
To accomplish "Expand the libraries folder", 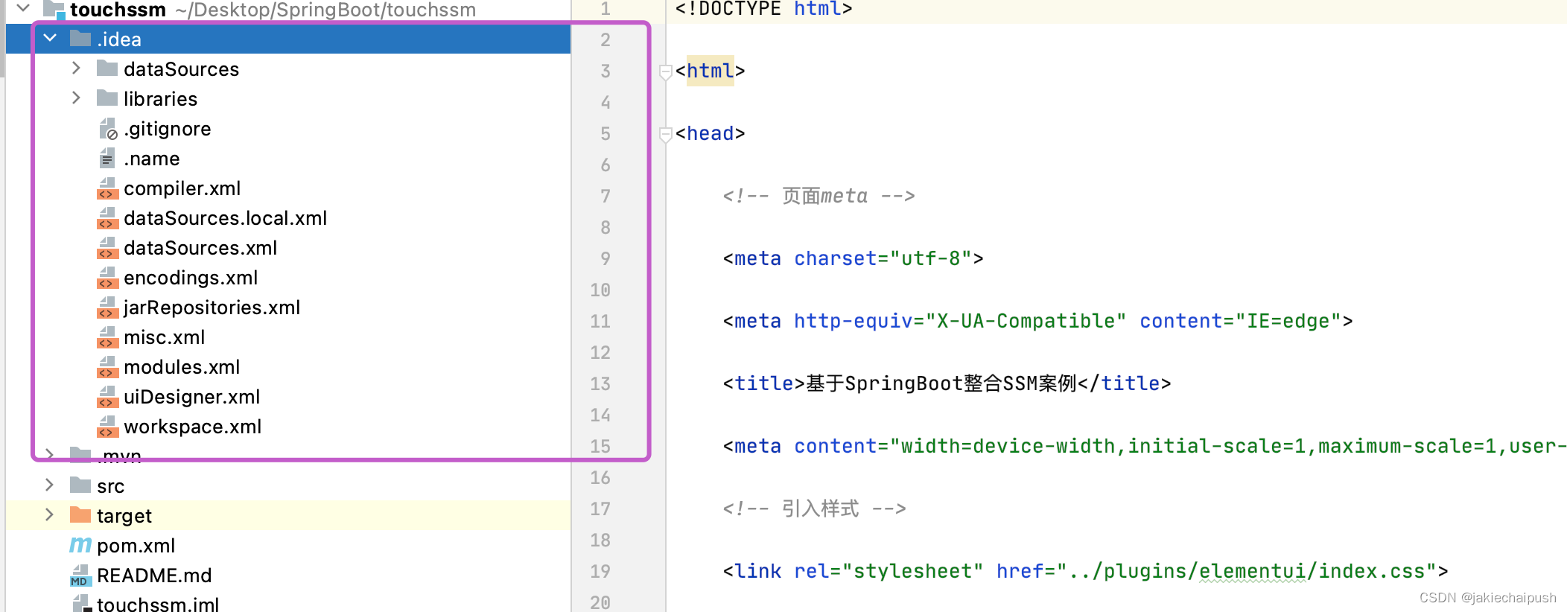I will click(x=76, y=98).
